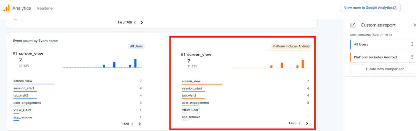Go to previous page of 1-6 of 700
Image resolution: width=416 pixels, height=131 pixels.
click(135, 23)
